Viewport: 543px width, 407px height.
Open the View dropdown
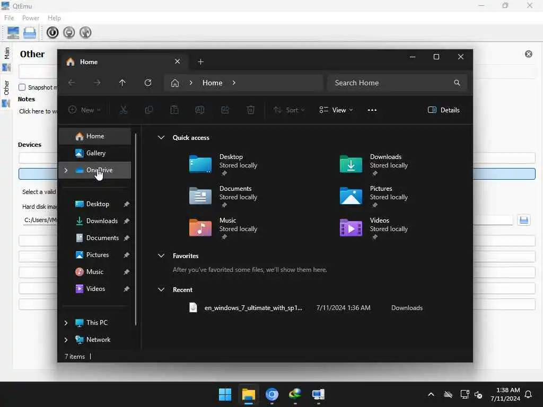click(336, 110)
